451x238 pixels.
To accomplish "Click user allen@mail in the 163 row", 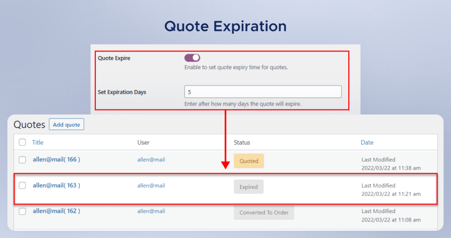I will 151,185.
